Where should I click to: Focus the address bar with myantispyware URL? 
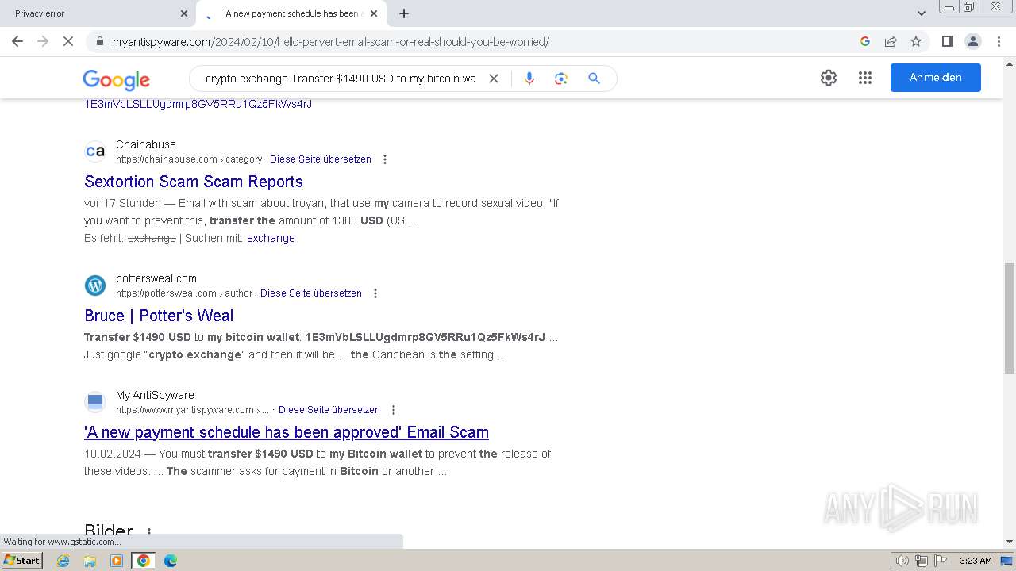pyautogui.click(x=476, y=41)
